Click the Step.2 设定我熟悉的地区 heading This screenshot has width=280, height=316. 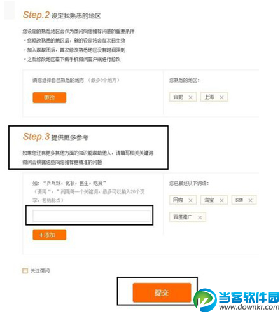click(x=62, y=15)
